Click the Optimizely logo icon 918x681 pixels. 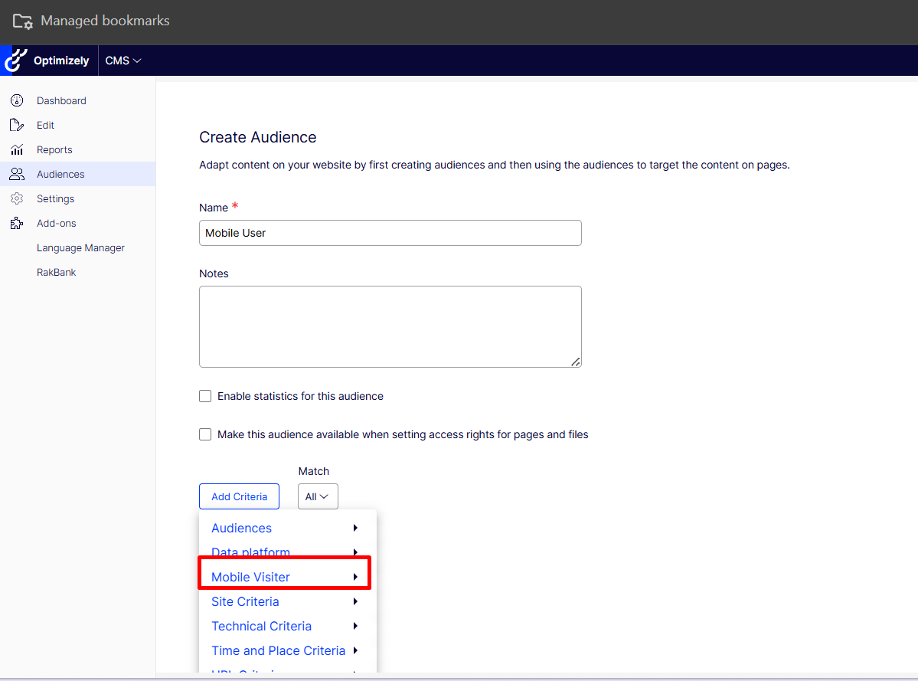[15, 61]
